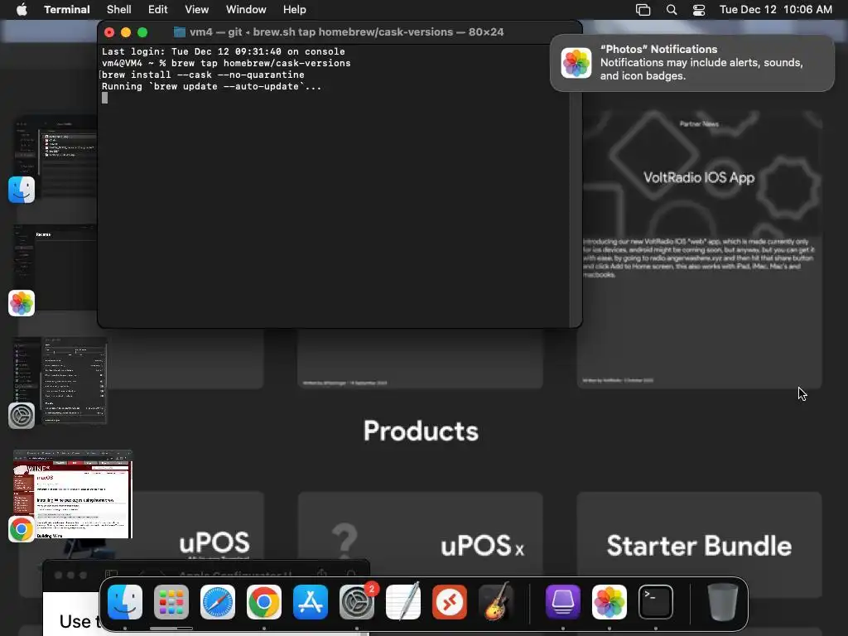Open Control Center in menu bar
The image size is (848, 636).
699,10
